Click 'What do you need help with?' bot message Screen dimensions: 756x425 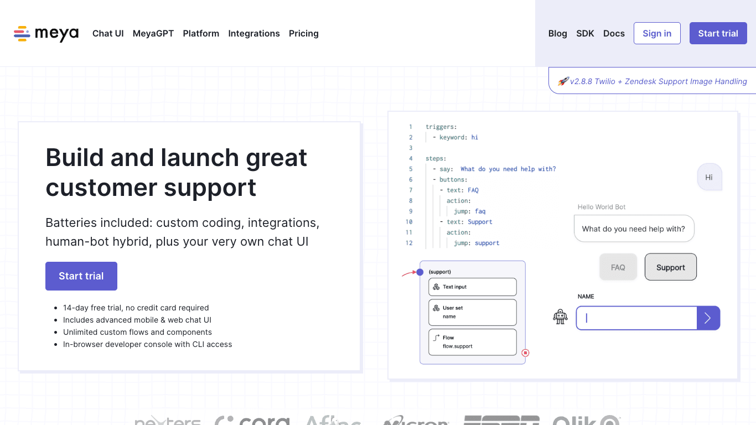[x=634, y=229]
